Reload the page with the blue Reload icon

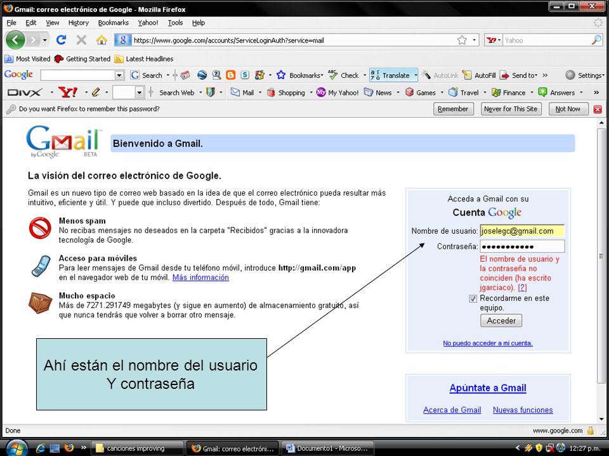pos(62,40)
